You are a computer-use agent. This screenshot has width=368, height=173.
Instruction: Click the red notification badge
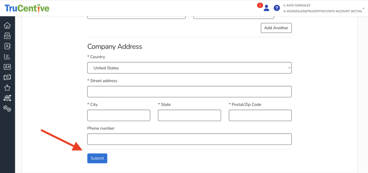(x=260, y=5)
